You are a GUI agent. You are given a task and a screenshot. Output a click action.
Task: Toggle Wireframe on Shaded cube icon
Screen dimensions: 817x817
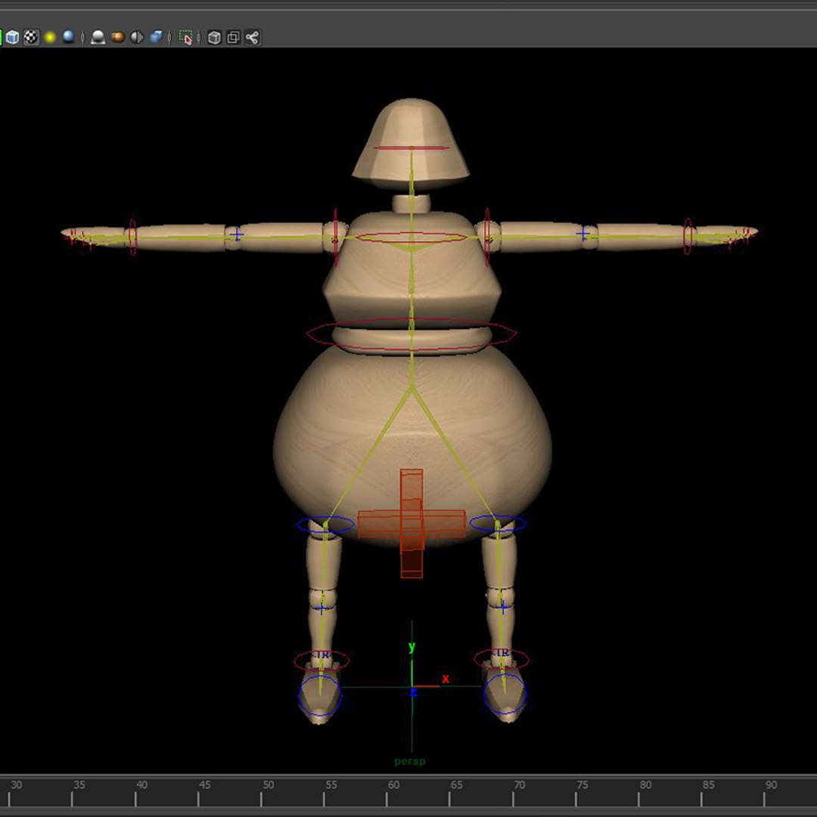coord(13,37)
